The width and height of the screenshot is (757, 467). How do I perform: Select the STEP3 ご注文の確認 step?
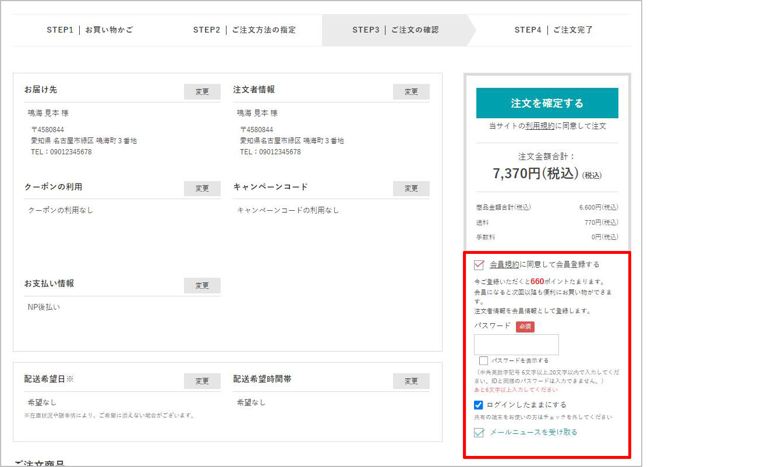(395, 30)
